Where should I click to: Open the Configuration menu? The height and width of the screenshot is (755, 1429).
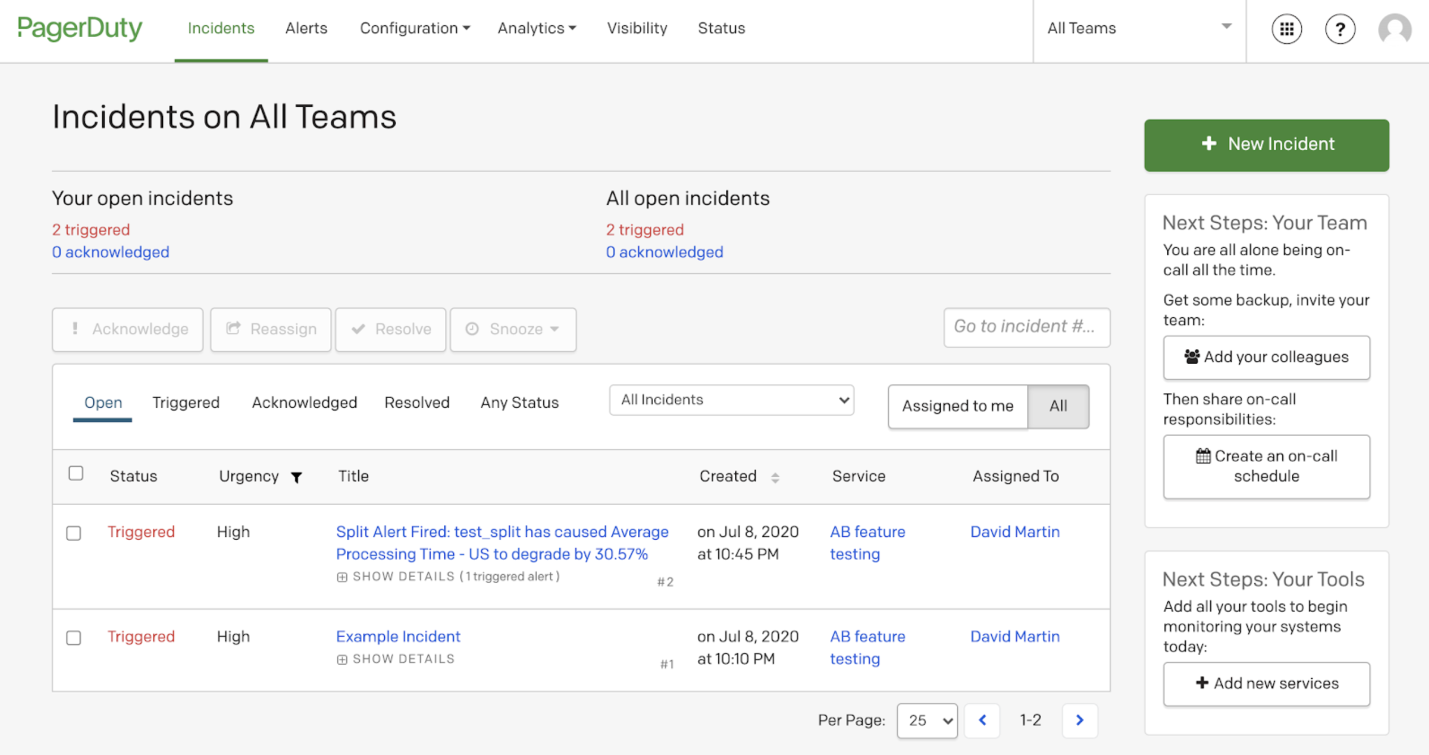pyautogui.click(x=414, y=28)
